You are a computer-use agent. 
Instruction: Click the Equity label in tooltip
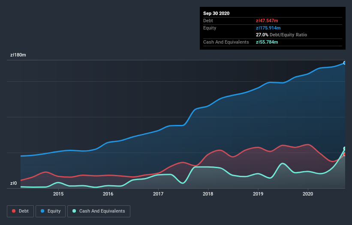point(210,28)
